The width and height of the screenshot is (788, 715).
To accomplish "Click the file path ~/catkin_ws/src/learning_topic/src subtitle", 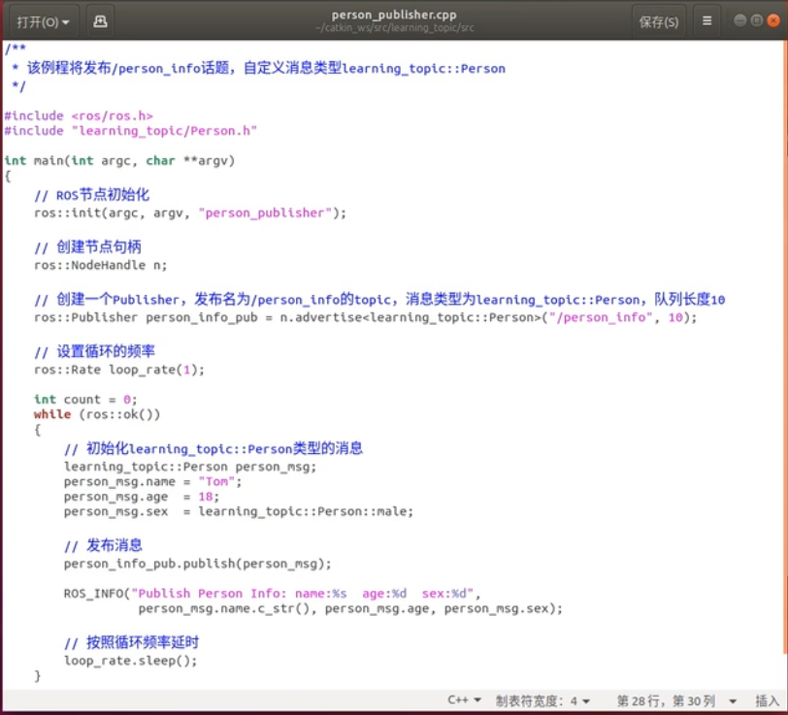I will pyautogui.click(x=394, y=28).
